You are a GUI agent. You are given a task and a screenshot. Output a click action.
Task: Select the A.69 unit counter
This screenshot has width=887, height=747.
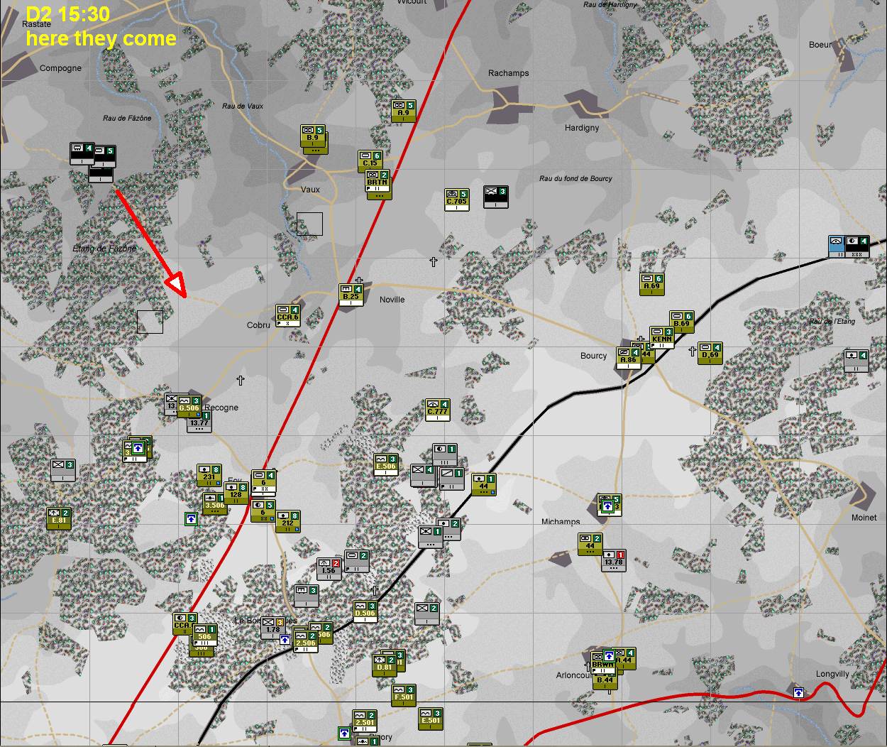(x=651, y=284)
